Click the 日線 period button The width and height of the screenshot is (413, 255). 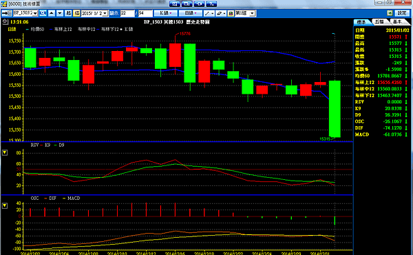(191, 13)
